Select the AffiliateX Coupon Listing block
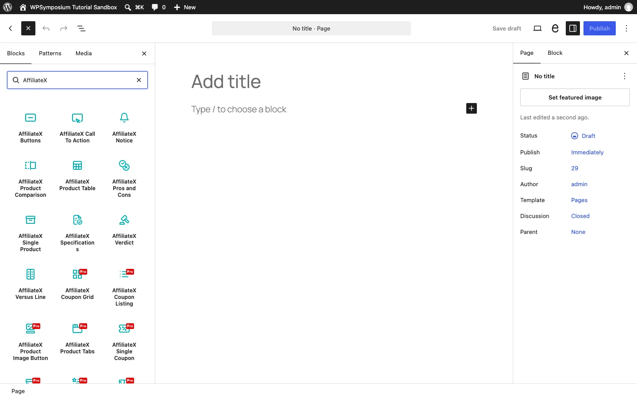 click(x=124, y=287)
